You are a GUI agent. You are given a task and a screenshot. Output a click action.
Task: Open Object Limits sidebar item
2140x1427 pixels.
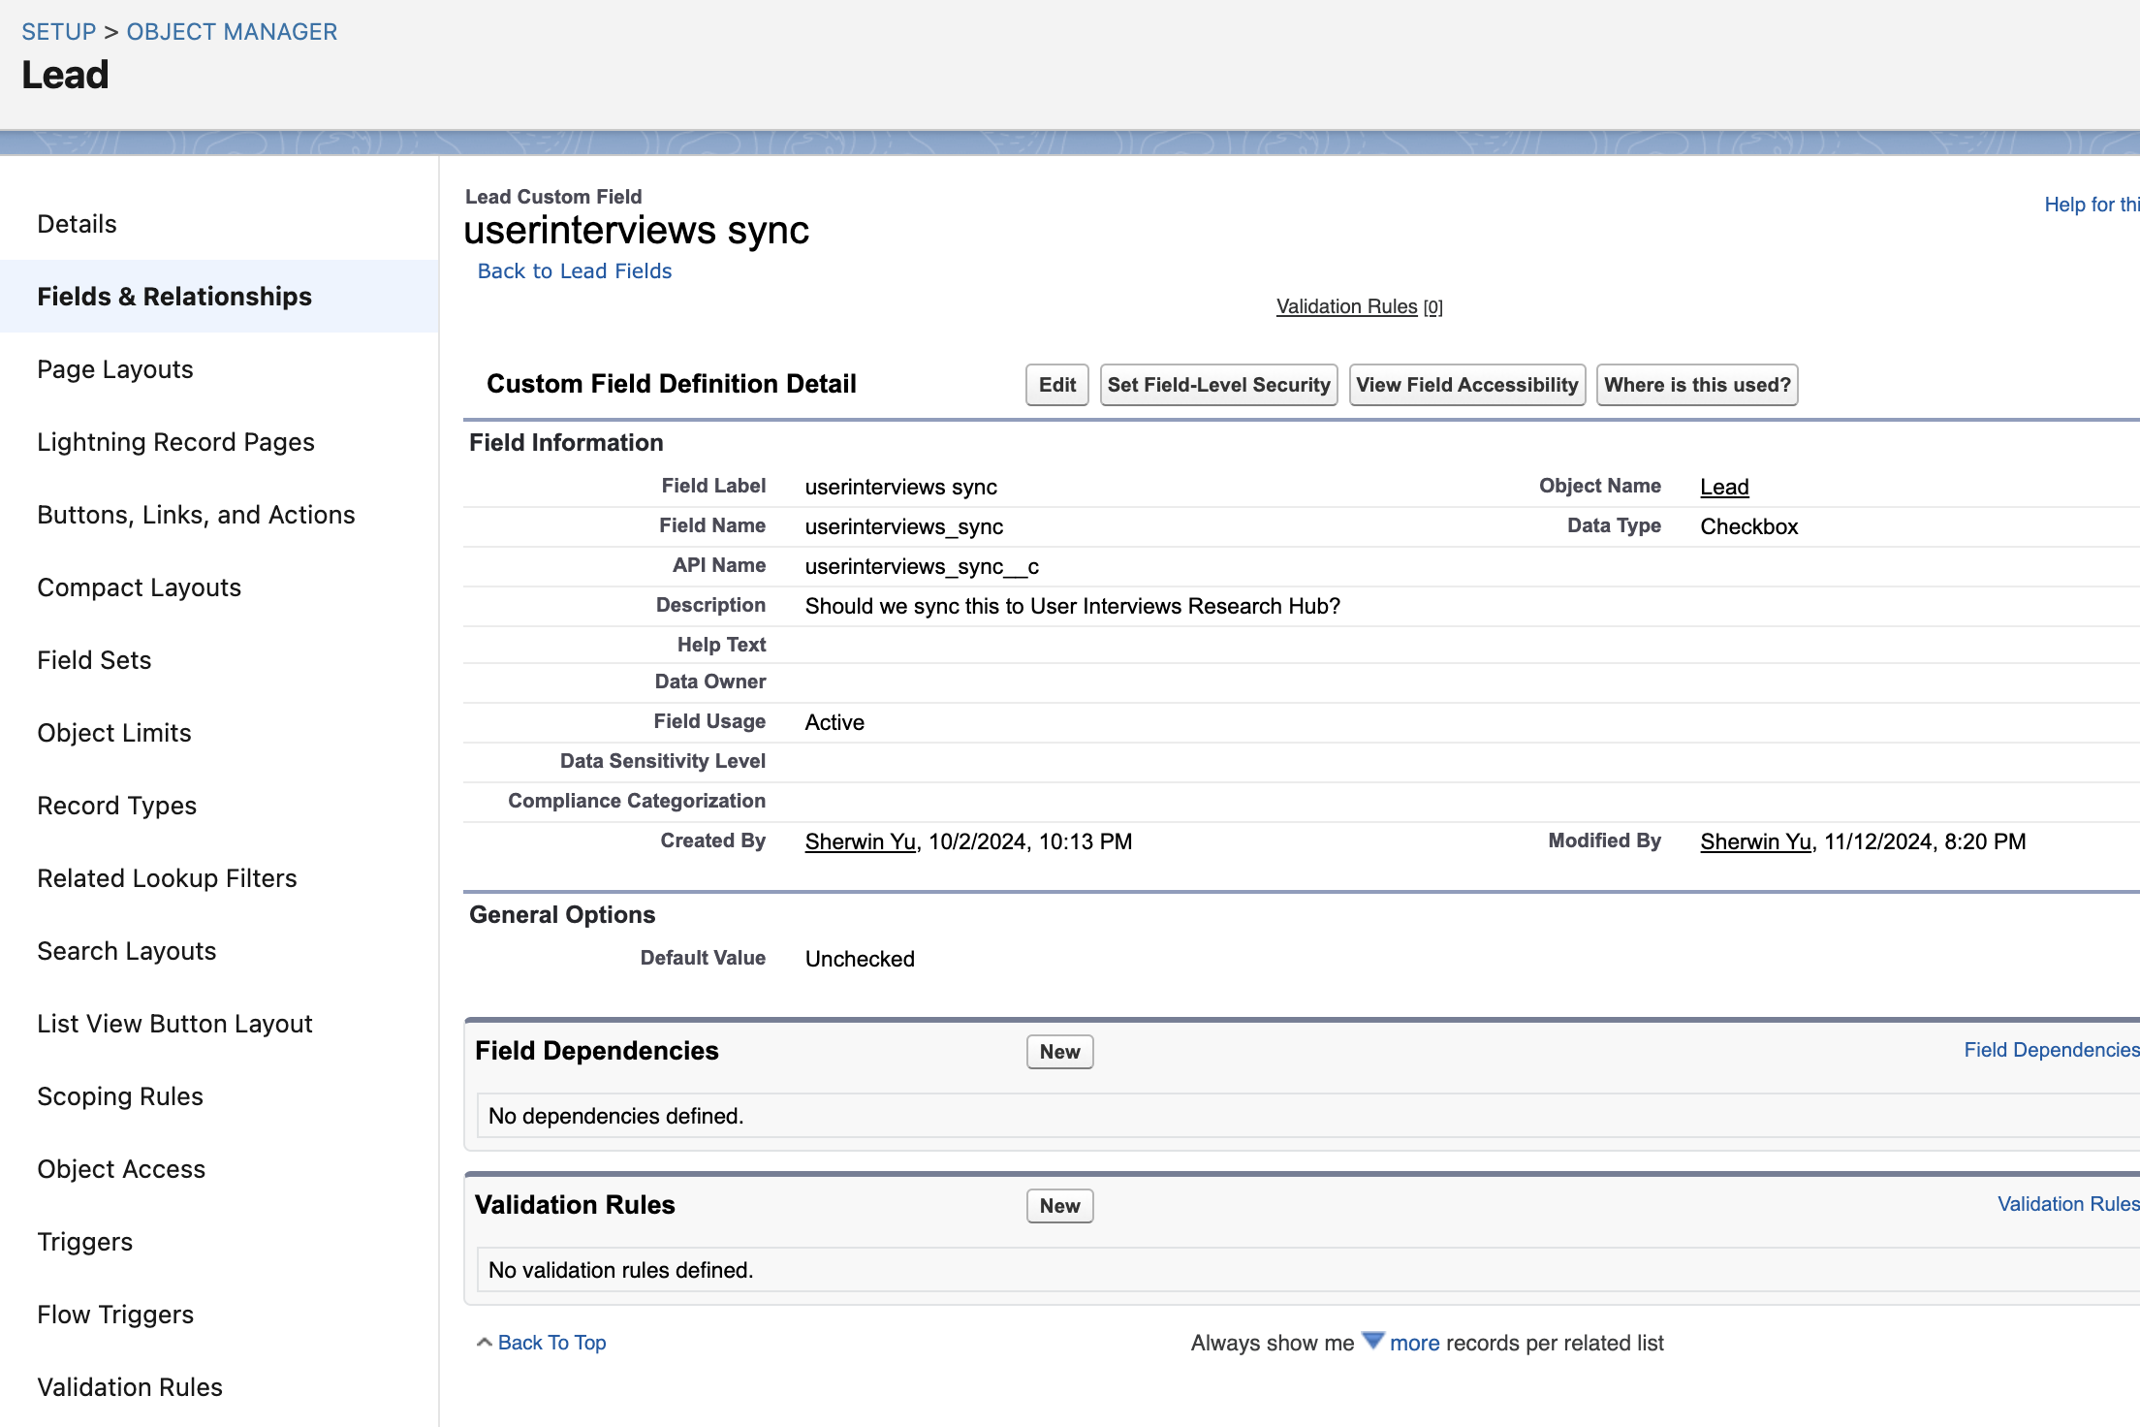(x=114, y=733)
